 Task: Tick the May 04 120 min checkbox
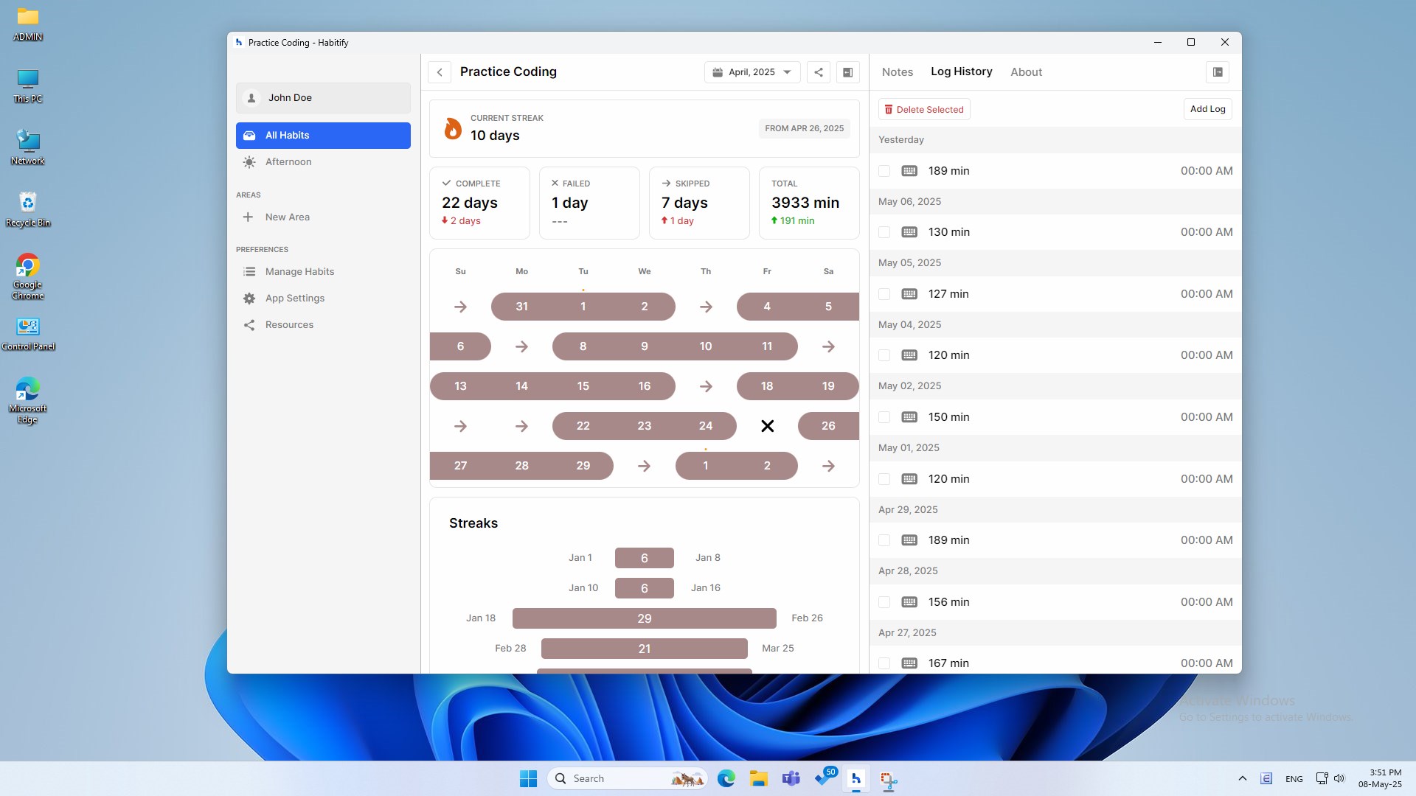click(884, 355)
